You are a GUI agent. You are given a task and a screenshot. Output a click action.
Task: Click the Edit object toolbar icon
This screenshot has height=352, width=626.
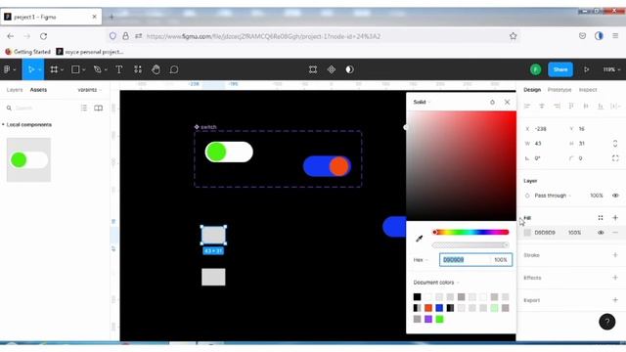tap(313, 69)
